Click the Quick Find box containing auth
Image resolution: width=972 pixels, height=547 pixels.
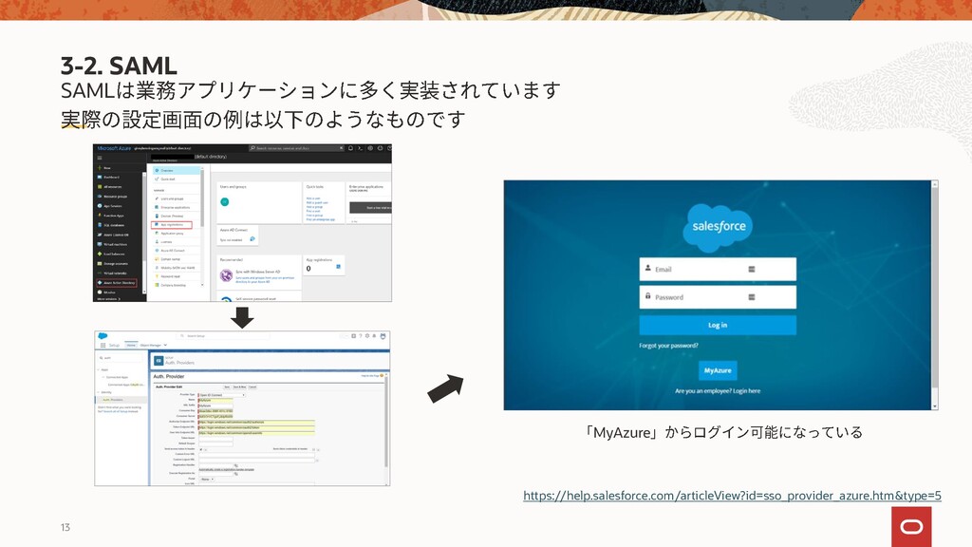pos(121,358)
